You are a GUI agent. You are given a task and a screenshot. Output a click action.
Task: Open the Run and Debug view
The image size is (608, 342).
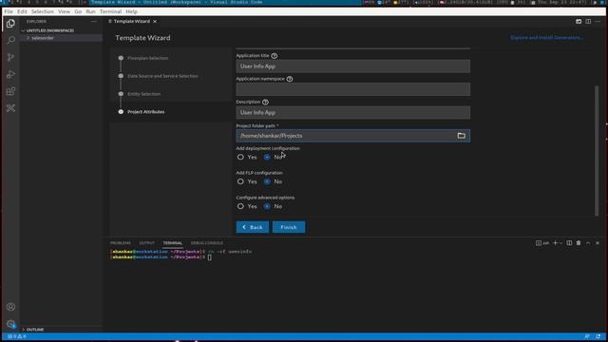point(10,74)
